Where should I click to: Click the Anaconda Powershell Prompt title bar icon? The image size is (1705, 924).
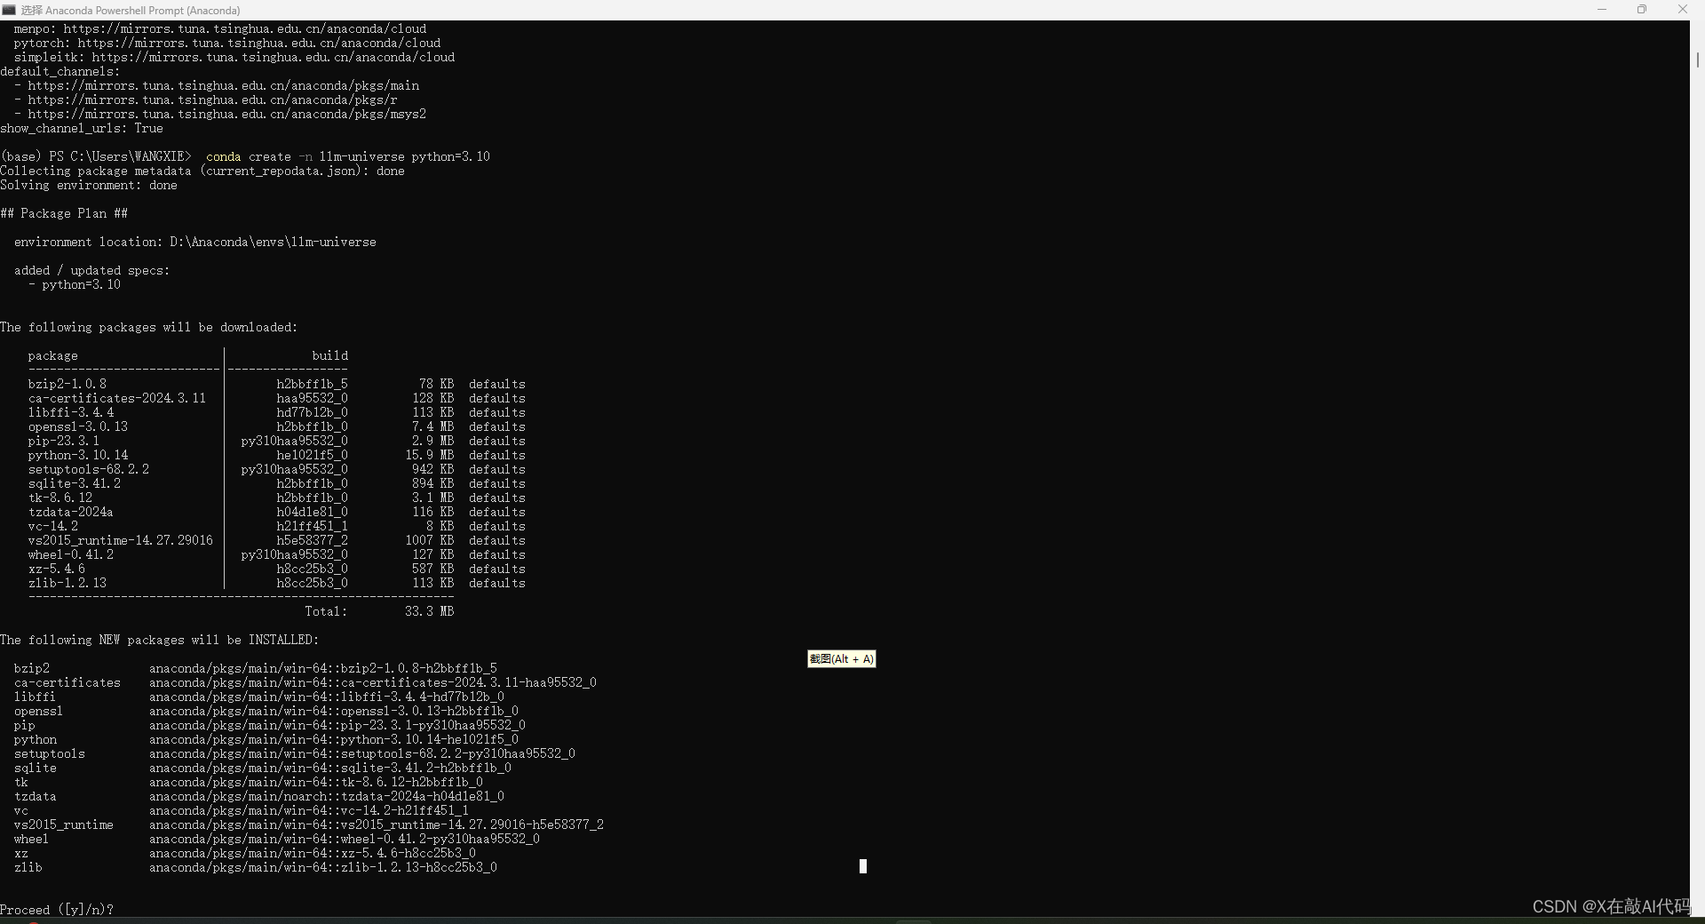pos(9,10)
